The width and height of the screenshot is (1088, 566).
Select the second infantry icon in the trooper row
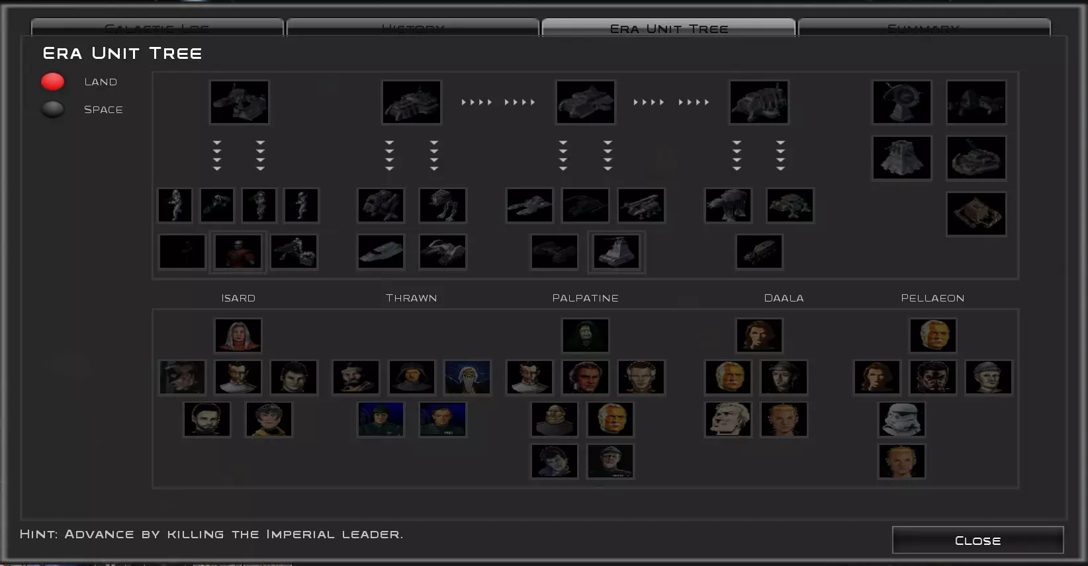click(217, 205)
